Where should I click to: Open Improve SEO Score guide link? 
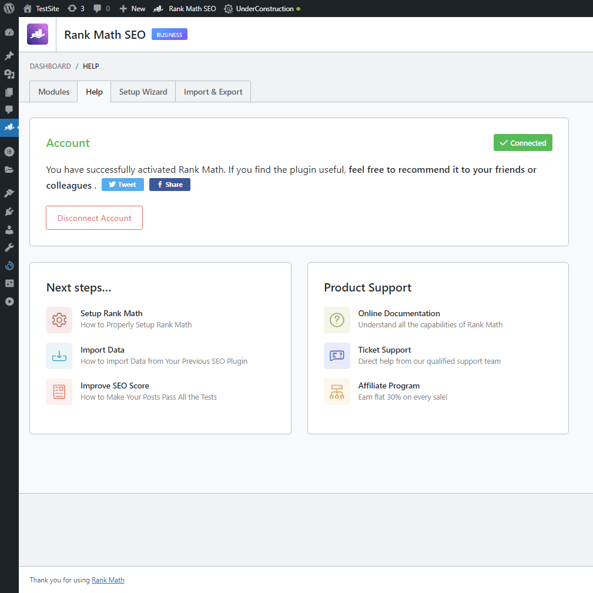(x=115, y=386)
